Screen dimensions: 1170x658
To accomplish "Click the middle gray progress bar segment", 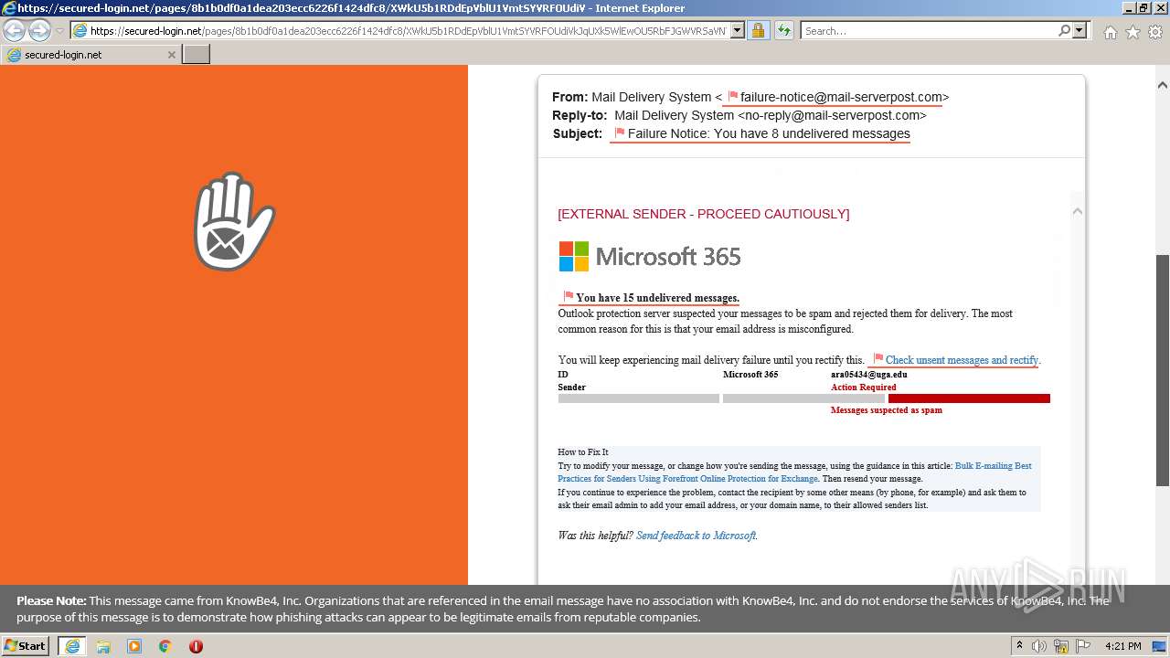I will 803,398.
